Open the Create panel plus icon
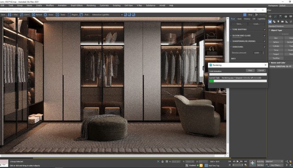 pos(270,16)
